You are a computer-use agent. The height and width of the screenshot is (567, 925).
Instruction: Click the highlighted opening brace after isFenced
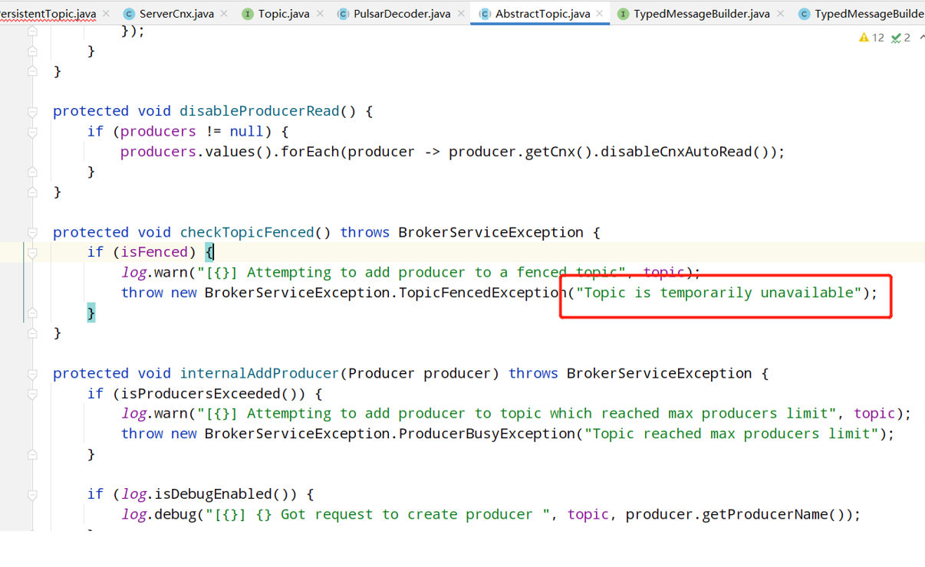click(209, 252)
